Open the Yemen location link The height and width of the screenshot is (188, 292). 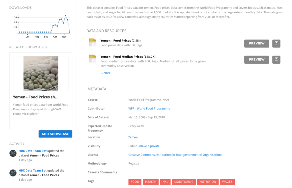click(x=133, y=137)
